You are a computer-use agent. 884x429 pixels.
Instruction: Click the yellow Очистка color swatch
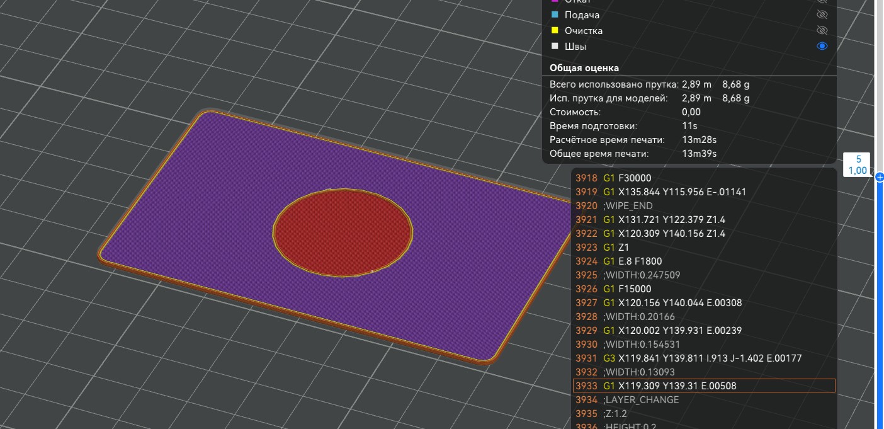[555, 30]
